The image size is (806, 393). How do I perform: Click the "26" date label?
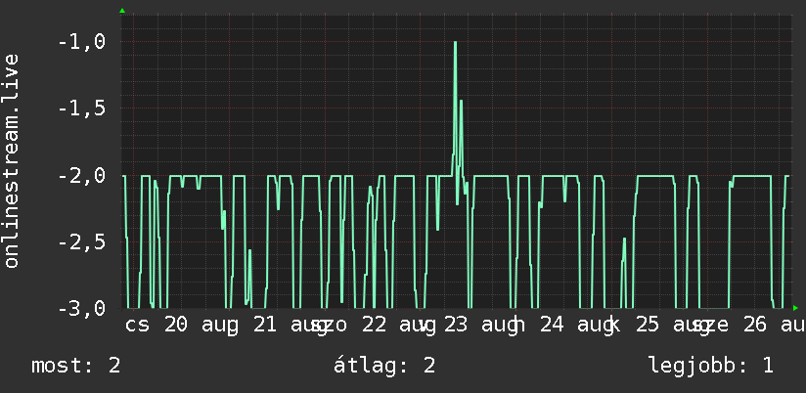pyautogui.click(x=754, y=326)
